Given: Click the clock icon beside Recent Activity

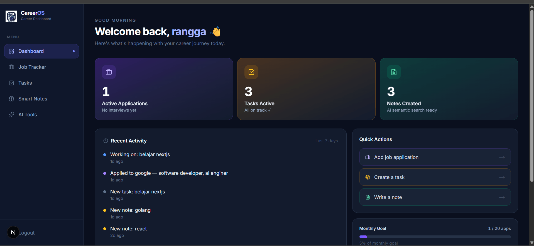Looking at the screenshot, I should pyautogui.click(x=106, y=141).
